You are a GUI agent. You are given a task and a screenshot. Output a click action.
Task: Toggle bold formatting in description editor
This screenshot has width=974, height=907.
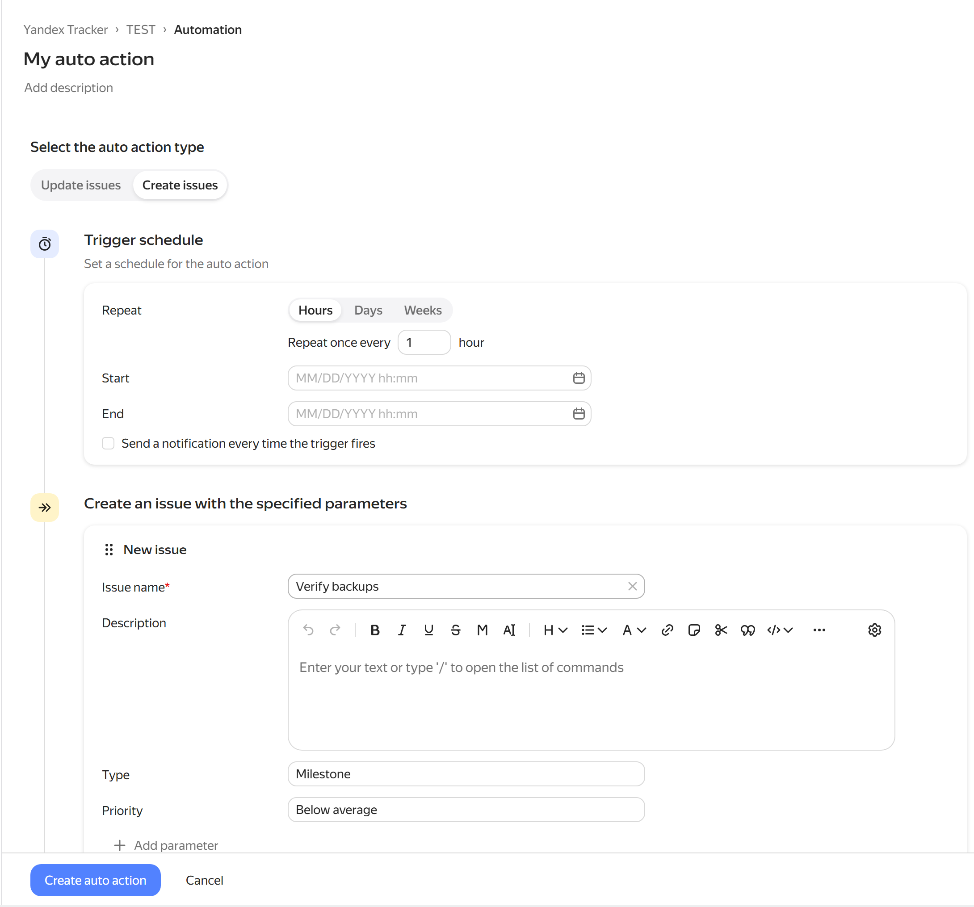click(x=375, y=630)
